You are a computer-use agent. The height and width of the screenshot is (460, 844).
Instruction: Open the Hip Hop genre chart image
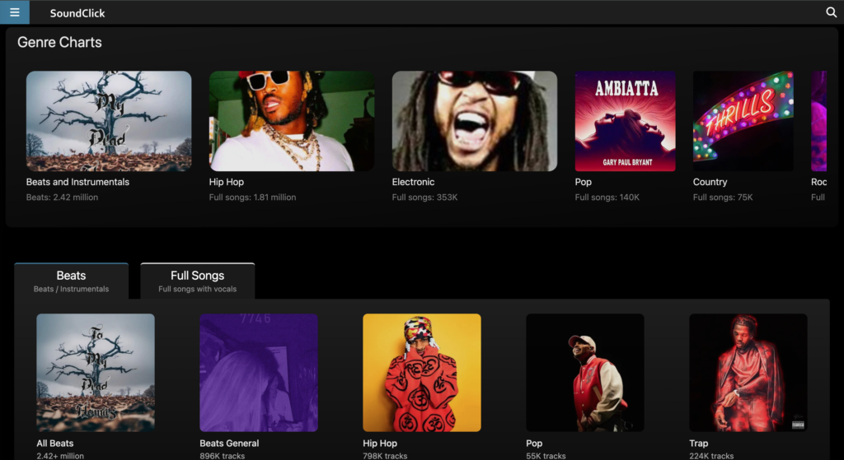[x=292, y=121]
